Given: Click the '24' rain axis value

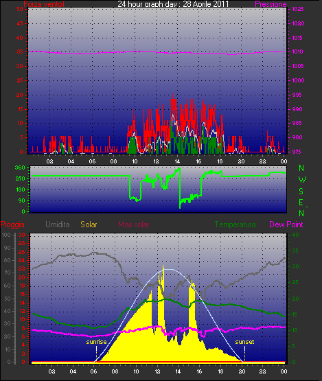Looking at the screenshot, I should (x=22, y=260).
